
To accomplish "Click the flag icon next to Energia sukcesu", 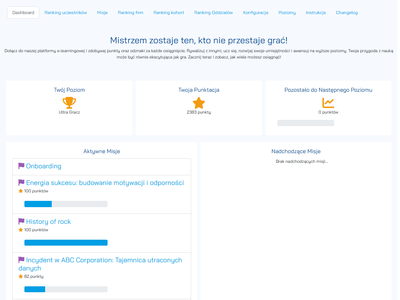I will coord(21,183).
